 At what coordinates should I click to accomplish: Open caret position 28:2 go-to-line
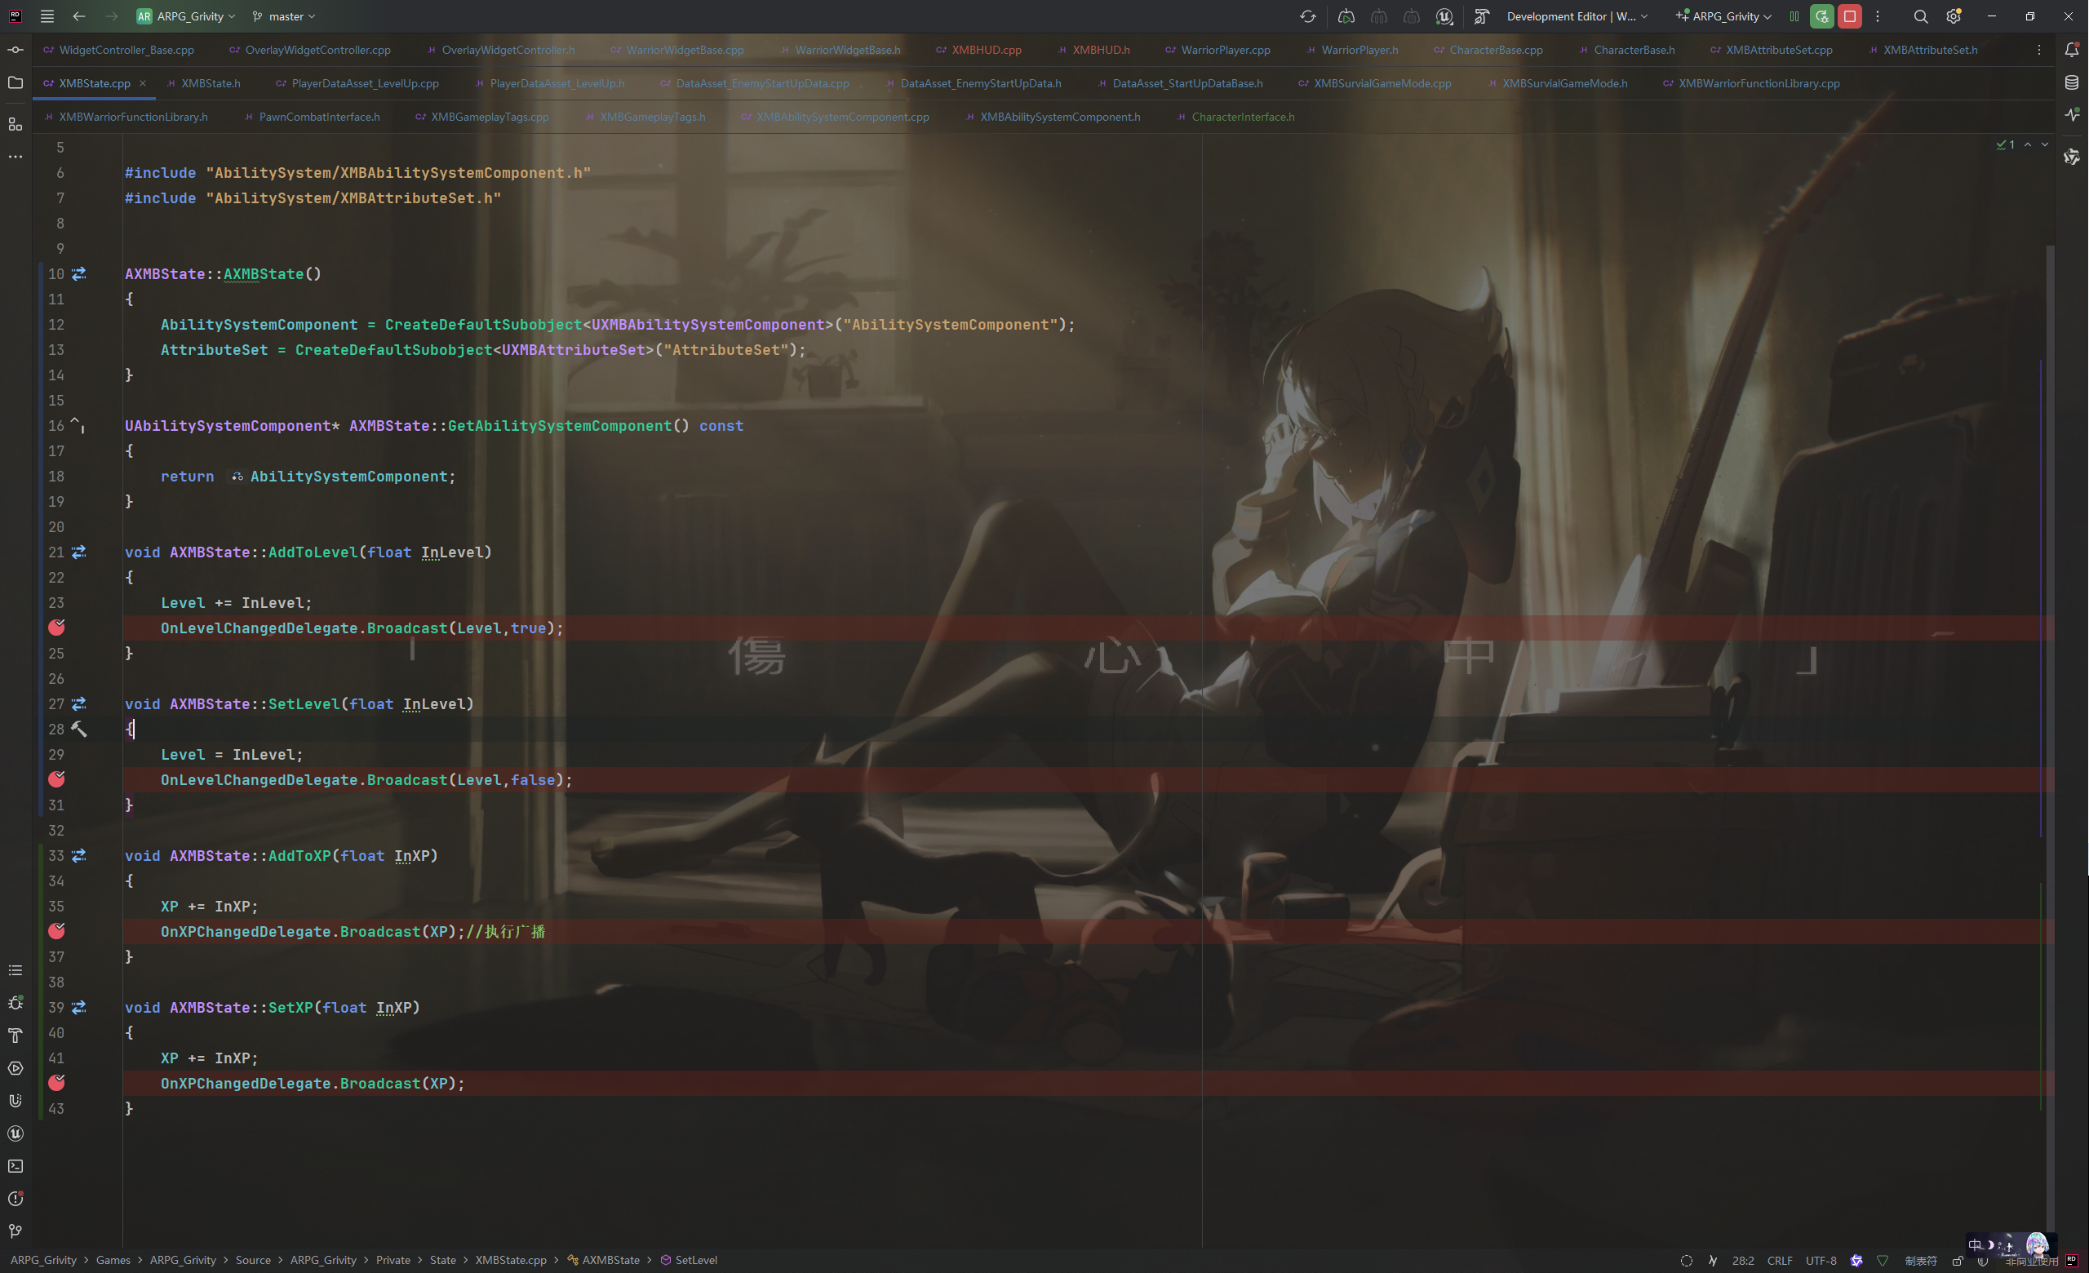(1743, 1260)
